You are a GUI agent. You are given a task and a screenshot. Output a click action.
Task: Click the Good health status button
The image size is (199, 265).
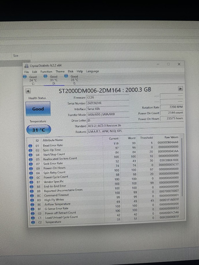(38, 109)
